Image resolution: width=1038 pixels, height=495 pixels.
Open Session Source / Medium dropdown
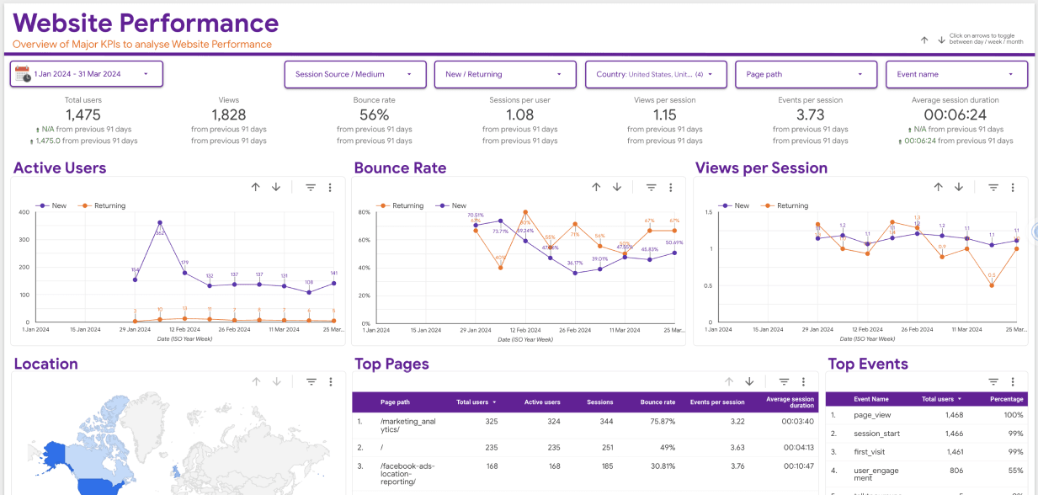point(354,74)
